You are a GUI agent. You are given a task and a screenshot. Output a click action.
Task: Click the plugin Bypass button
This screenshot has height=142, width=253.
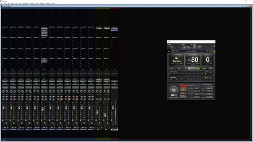pyautogui.click(x=199, y=46)
